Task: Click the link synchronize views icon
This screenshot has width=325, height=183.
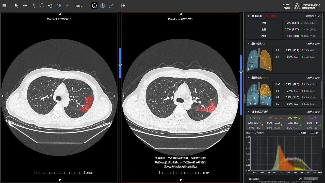Action: click(111, 6)
